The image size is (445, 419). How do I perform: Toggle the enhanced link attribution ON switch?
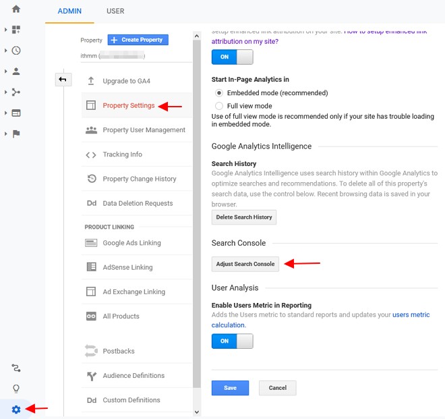232,57
